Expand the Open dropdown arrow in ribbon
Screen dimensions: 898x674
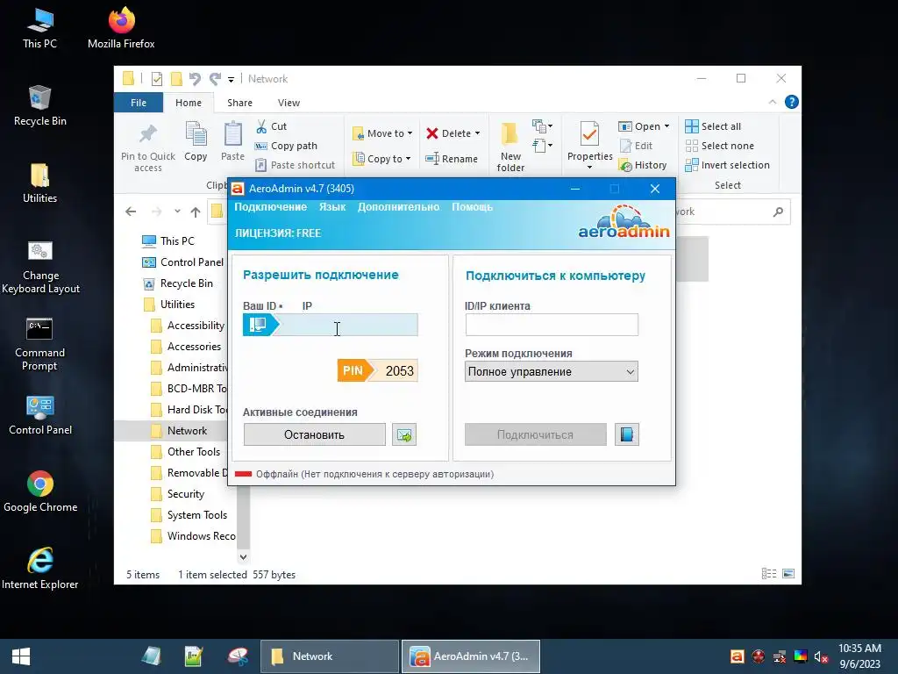666,126
